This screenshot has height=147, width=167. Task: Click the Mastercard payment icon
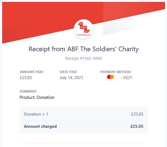pos(111,77)
